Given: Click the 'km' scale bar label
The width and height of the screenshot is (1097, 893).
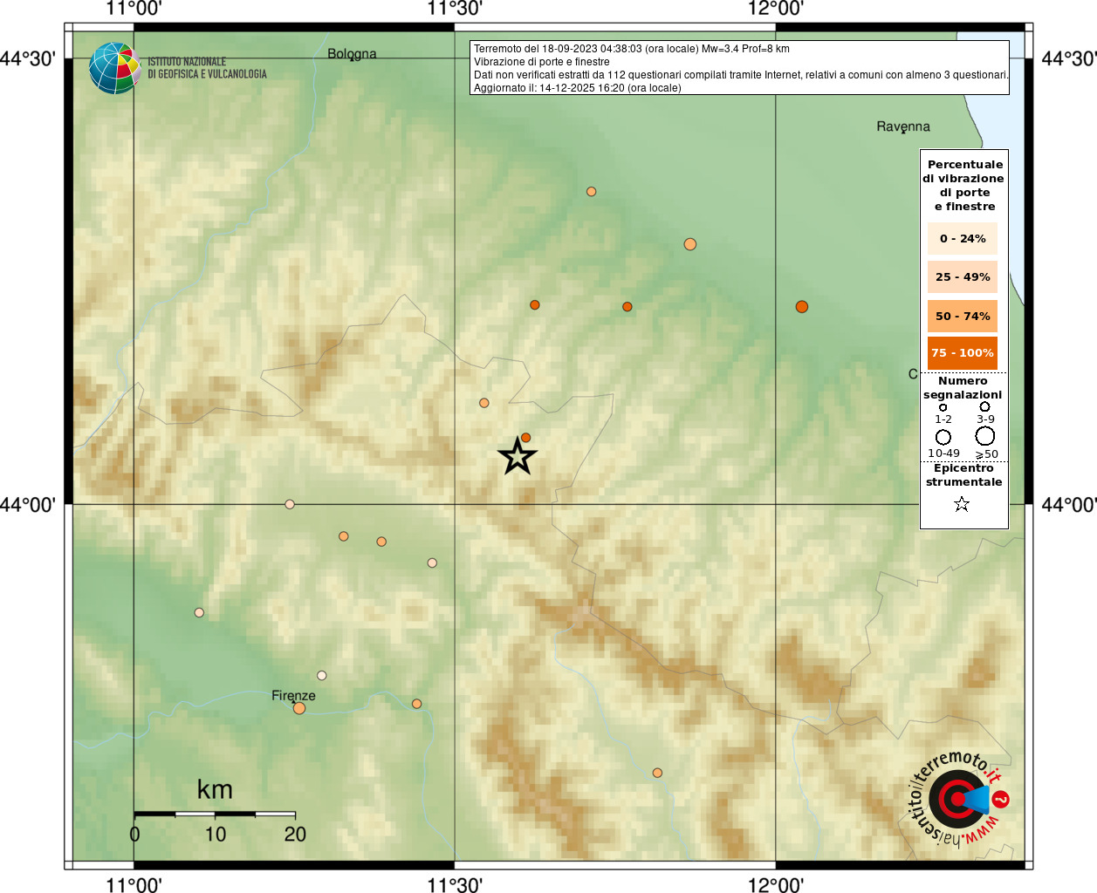Looking at the screenshot, I should [x=215, y=790].
